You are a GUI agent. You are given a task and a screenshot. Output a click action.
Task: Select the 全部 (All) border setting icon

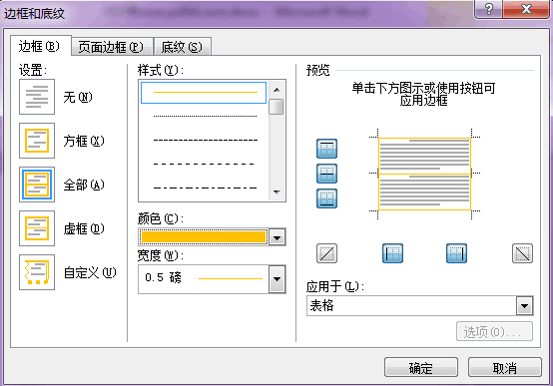(37, 185)
